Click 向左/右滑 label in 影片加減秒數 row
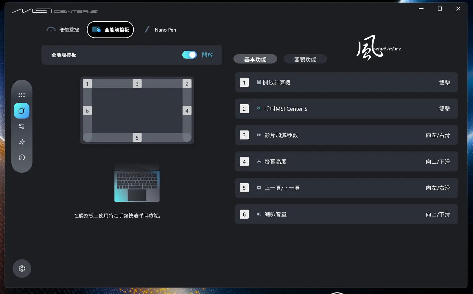Screen dimensions: 473x294 click(438, 135)
